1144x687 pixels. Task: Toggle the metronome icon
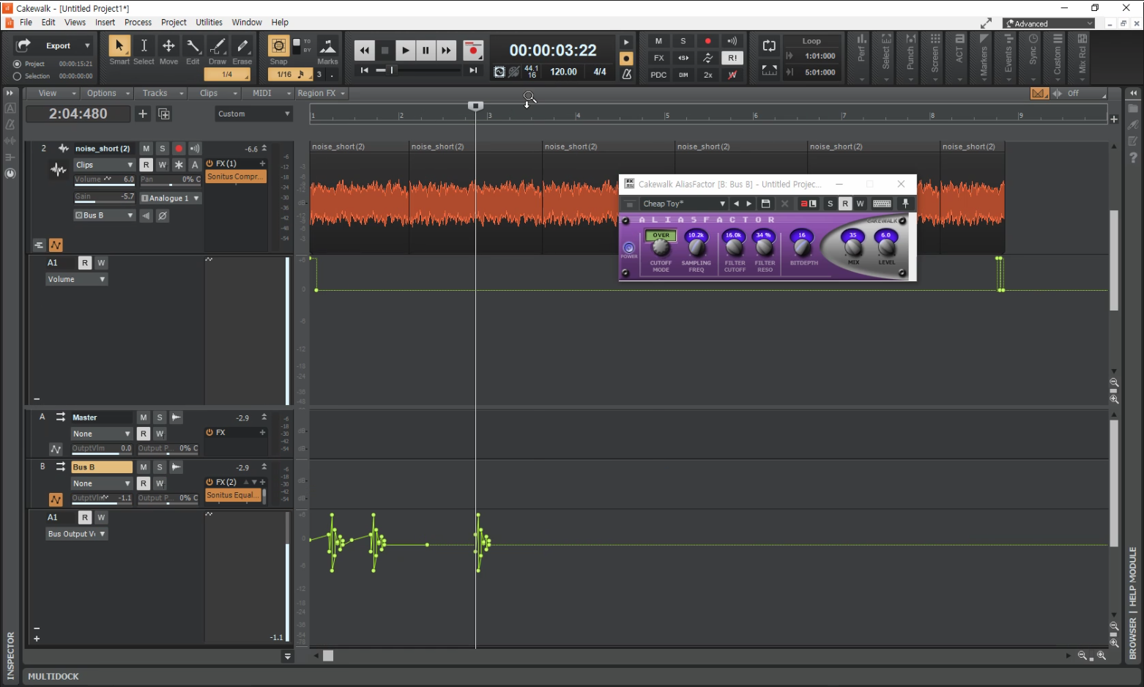click(627, 74)
